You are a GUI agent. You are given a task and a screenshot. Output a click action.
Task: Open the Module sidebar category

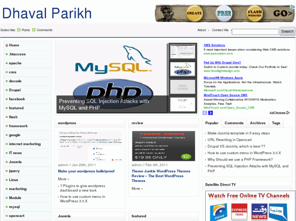28,198
